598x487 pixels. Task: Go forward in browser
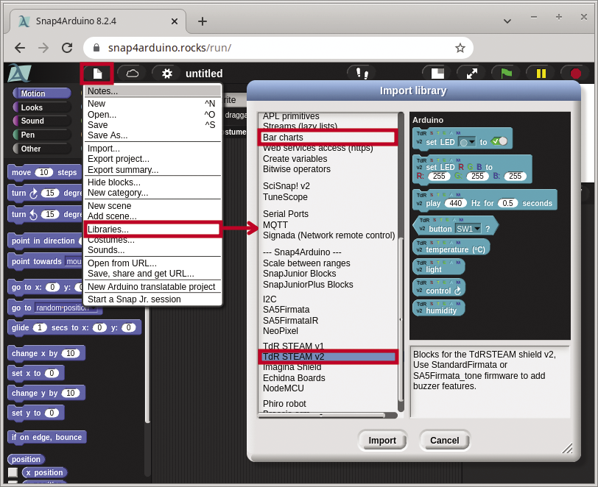point(43,48)
